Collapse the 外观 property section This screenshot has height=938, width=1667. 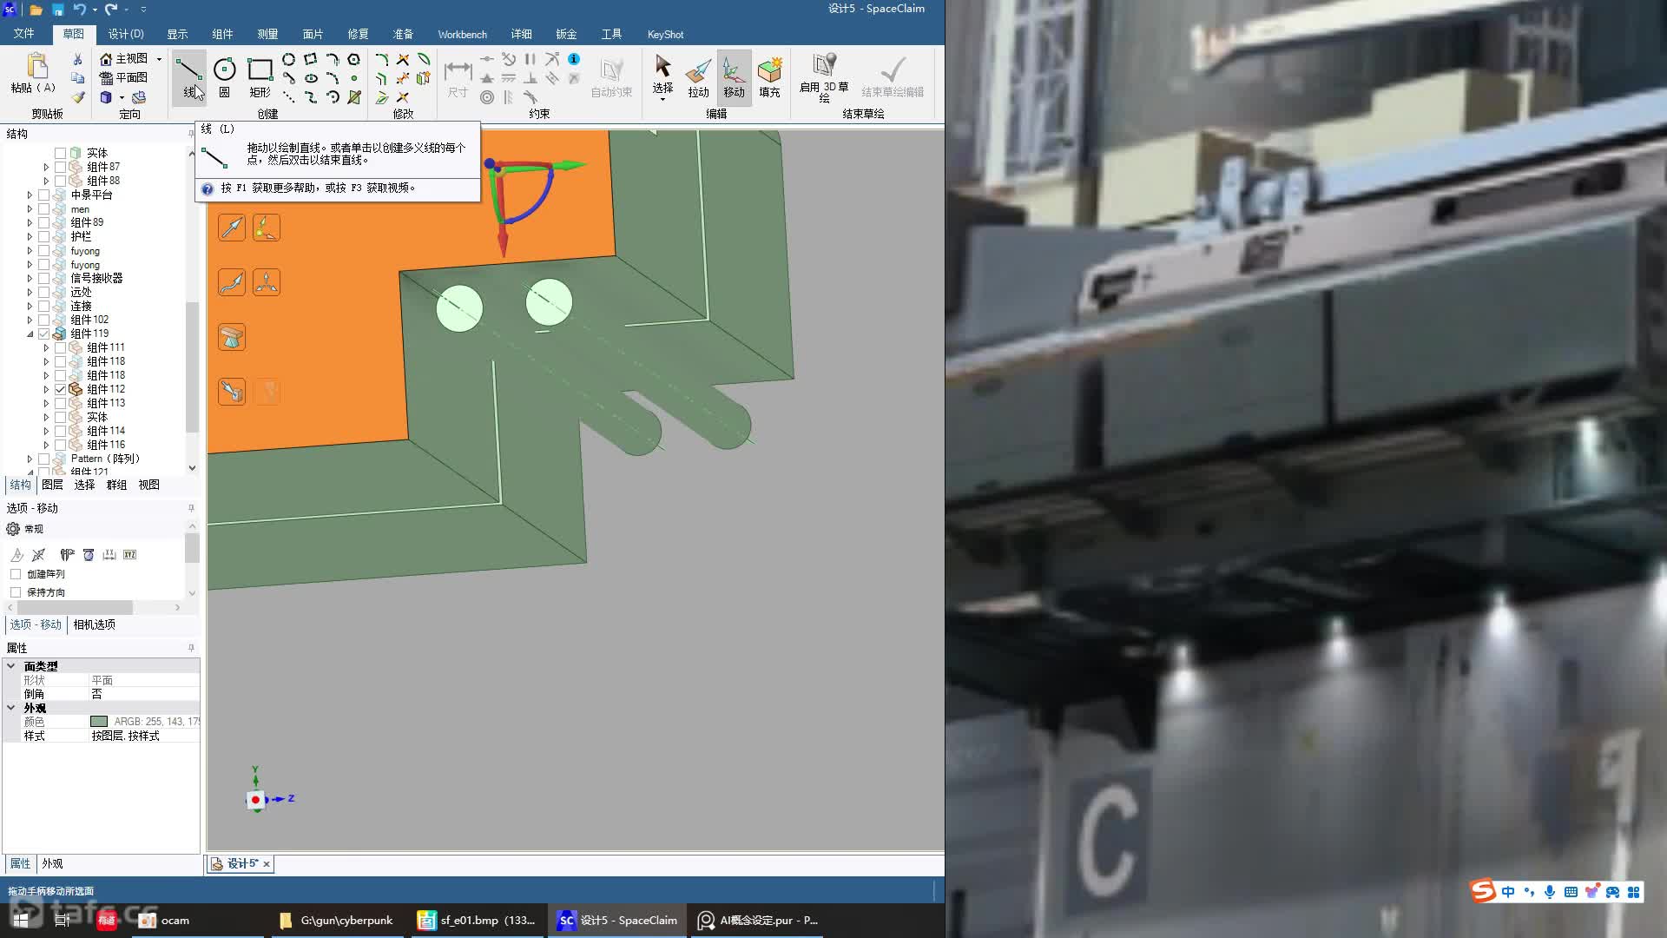tap(11, 708)
